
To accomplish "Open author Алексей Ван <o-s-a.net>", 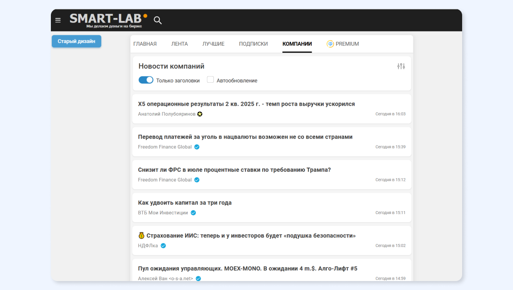I will pos(165,278).
